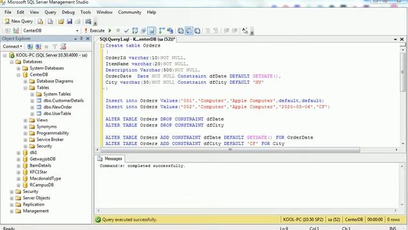
Task: Save the query with the floppy disk icon
Action: click(69, 22)
